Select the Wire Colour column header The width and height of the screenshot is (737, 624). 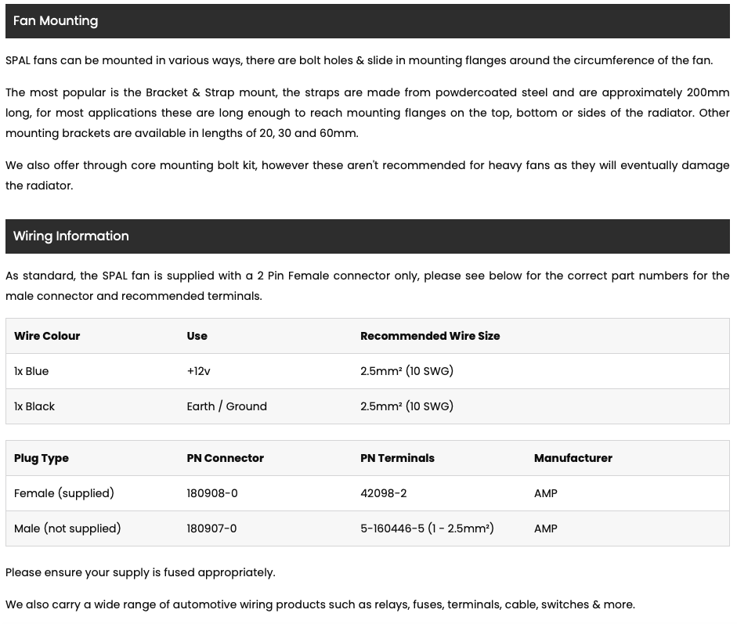tap(47, 336)
